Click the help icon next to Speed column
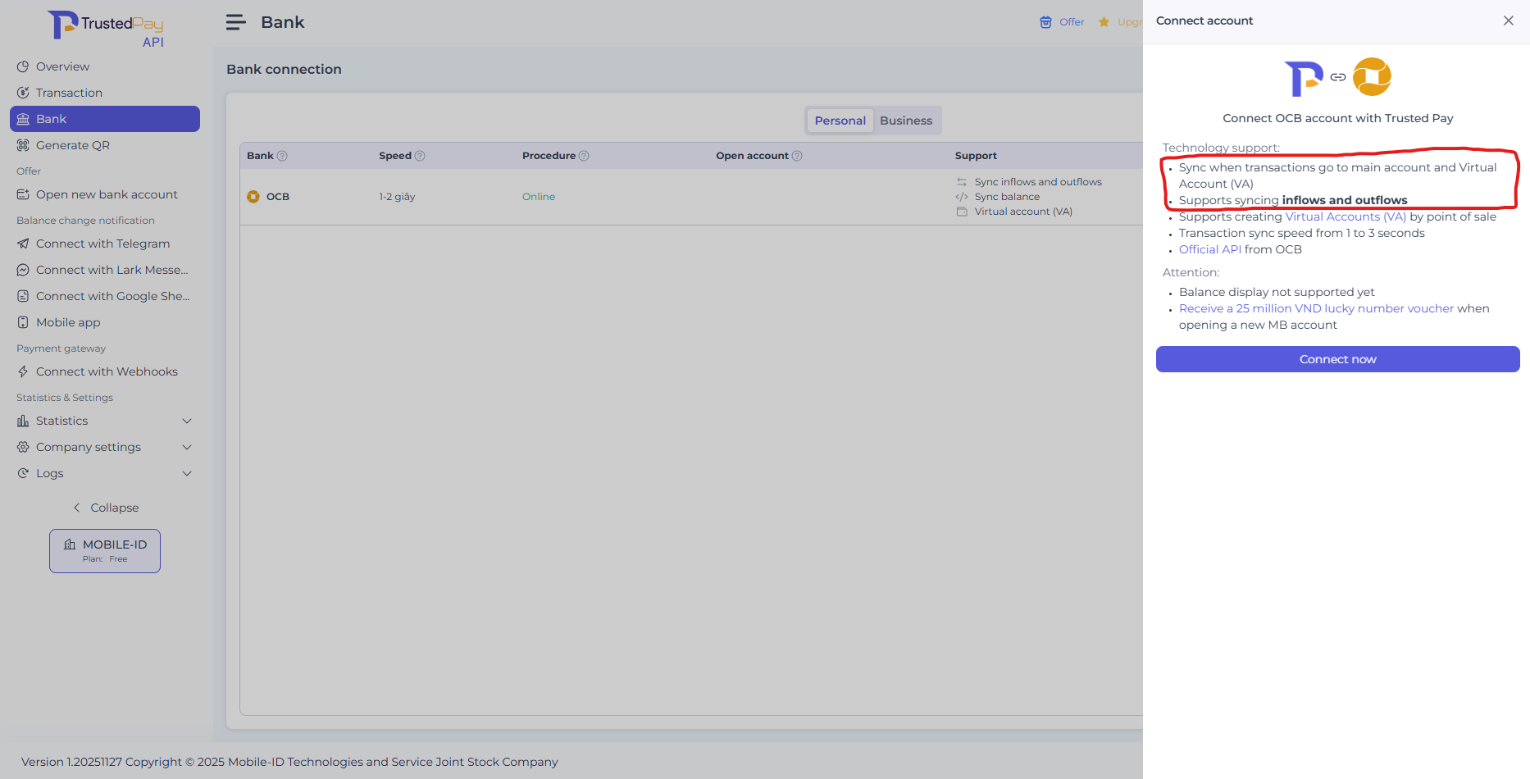The height and width of the screenshot is (779, 1530). point(420,156)
